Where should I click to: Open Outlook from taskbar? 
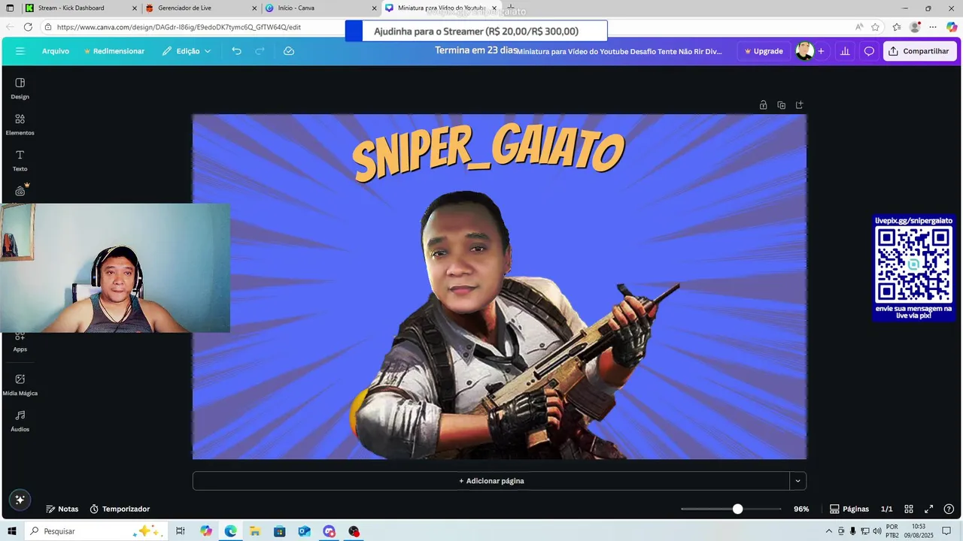click(304, 531)
